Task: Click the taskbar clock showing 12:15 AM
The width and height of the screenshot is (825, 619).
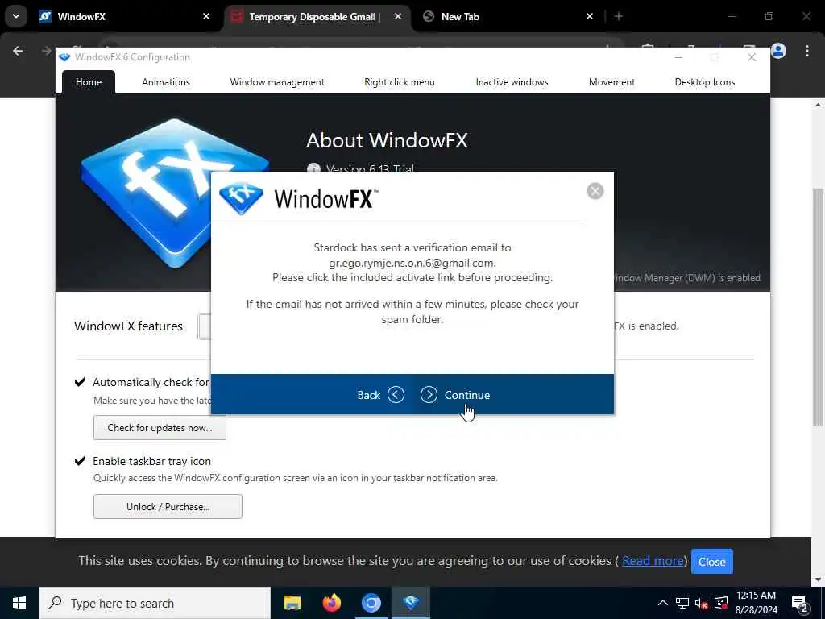Action: [756, 603]
